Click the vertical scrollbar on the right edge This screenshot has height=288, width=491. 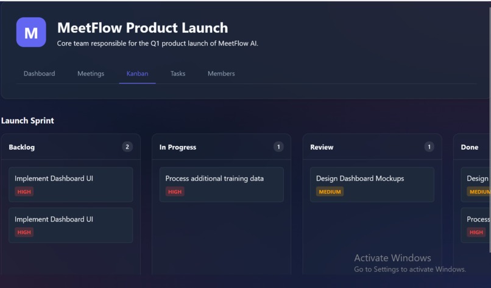tap(490, 130)
